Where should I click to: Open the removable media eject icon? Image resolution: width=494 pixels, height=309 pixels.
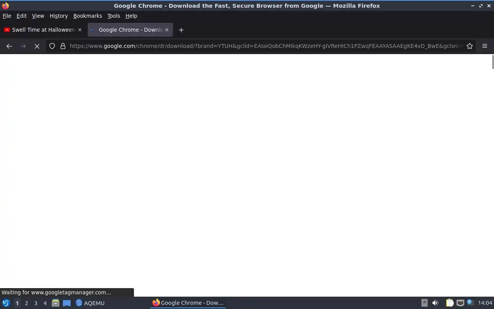424,303
